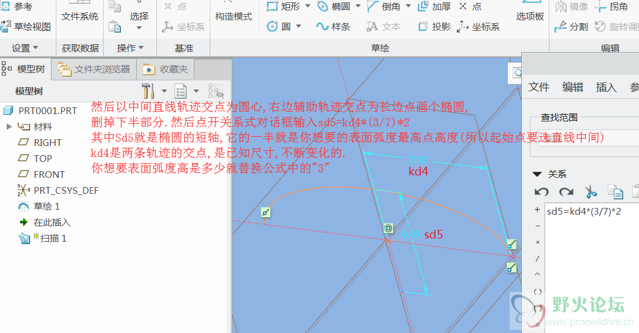Expand the Materials (材料) tree node

point(9,127)
